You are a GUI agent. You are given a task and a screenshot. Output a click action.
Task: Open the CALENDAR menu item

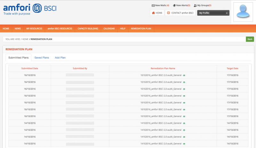109,29
